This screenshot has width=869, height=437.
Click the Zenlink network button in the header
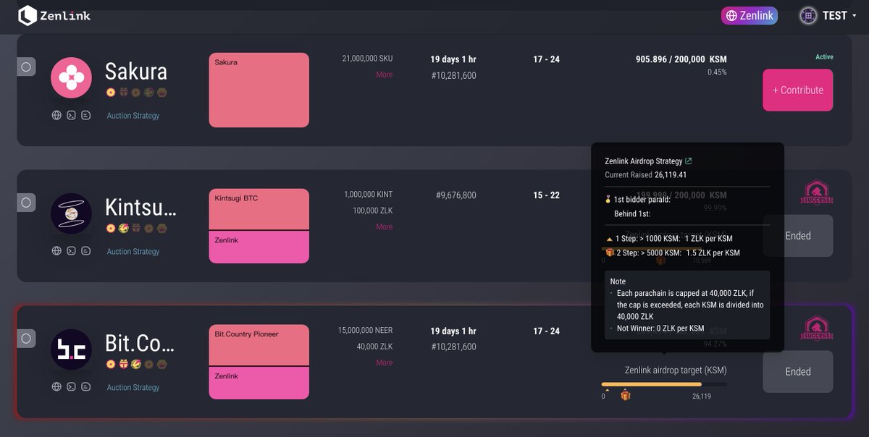point(750,15)
